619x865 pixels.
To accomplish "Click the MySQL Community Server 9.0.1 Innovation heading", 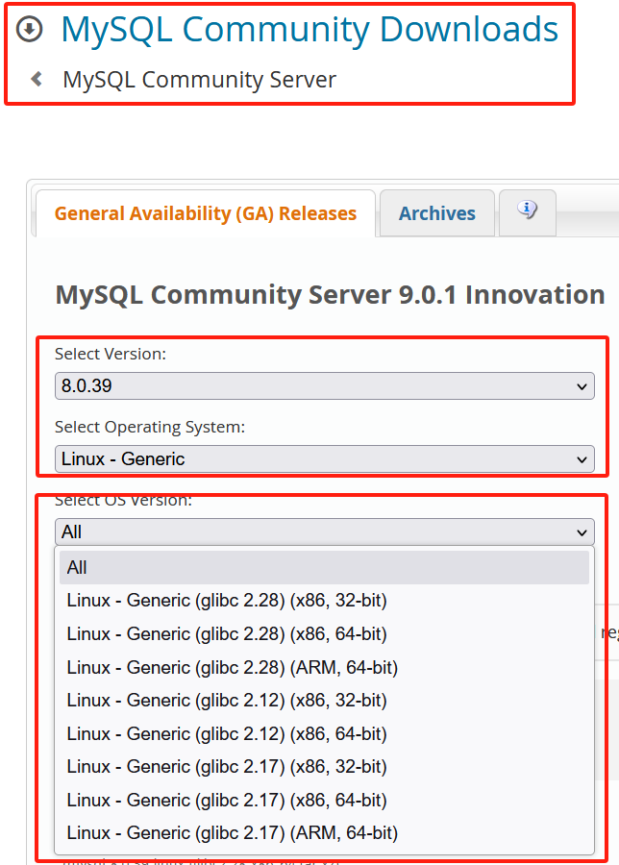I will 330,294.
